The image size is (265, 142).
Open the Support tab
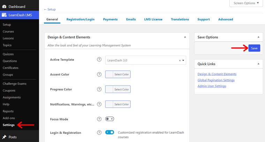click(204, 19)
